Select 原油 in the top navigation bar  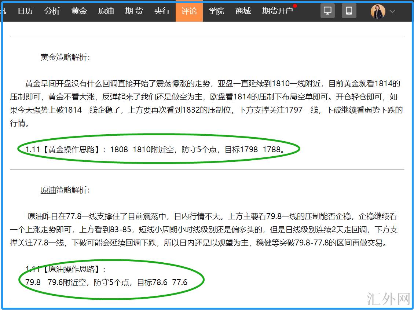click(106, 11)
